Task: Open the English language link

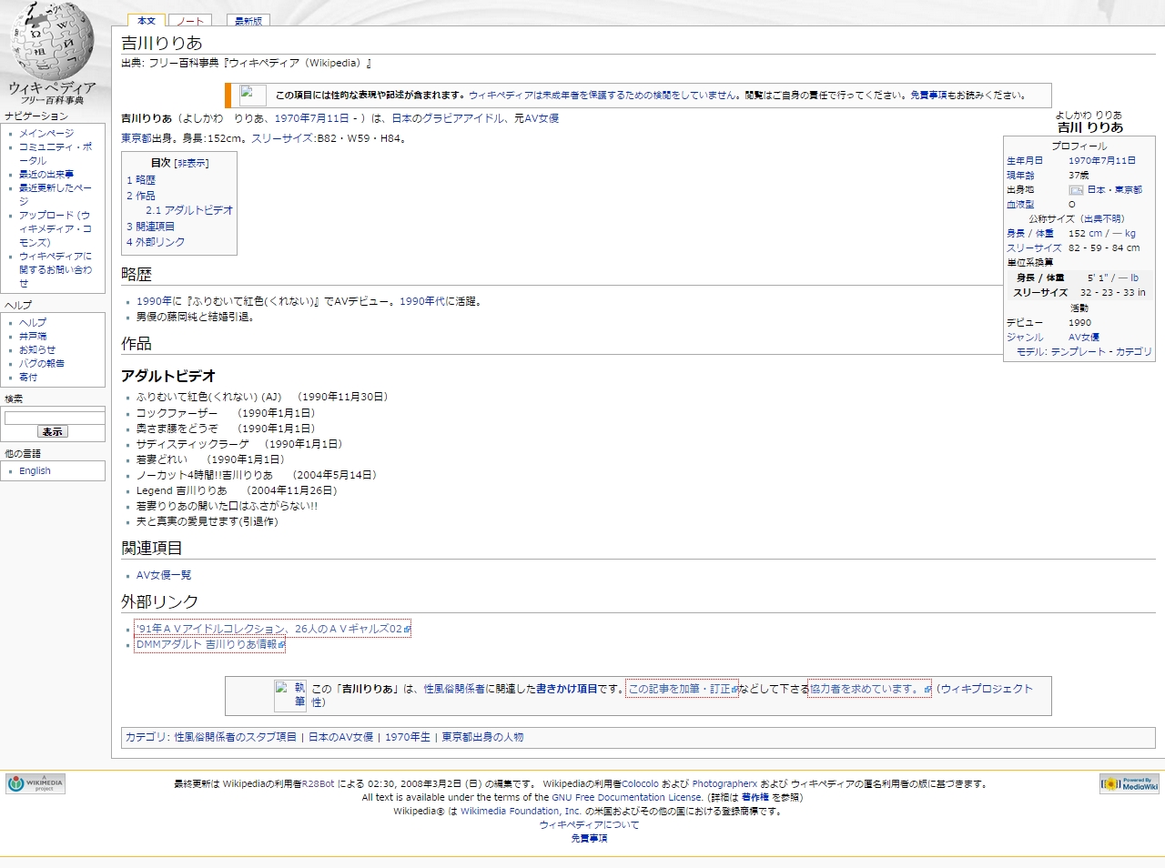Action: click(35, 471)
